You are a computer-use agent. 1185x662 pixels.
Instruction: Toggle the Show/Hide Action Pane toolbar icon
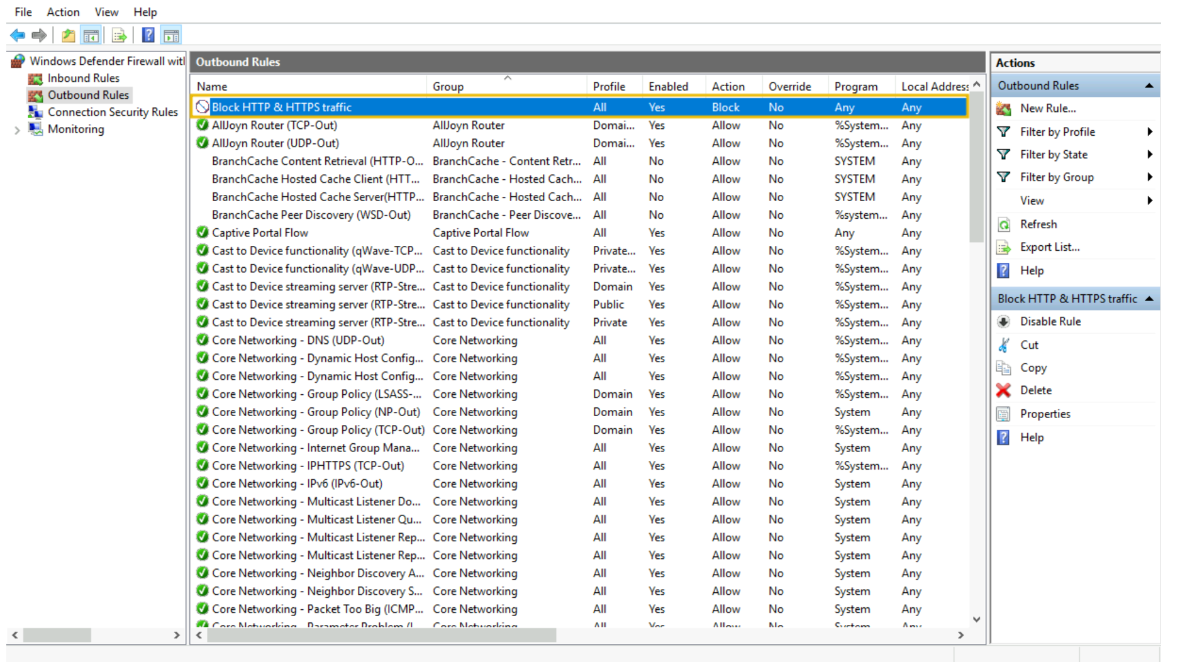[x=171, y=35]
